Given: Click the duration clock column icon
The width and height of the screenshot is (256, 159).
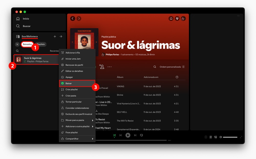Looking at the screenshot, I should [x=177, y=77].
